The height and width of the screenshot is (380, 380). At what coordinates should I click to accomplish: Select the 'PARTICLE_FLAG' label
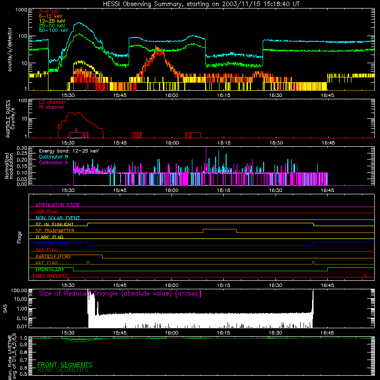(x=53, y=256)
